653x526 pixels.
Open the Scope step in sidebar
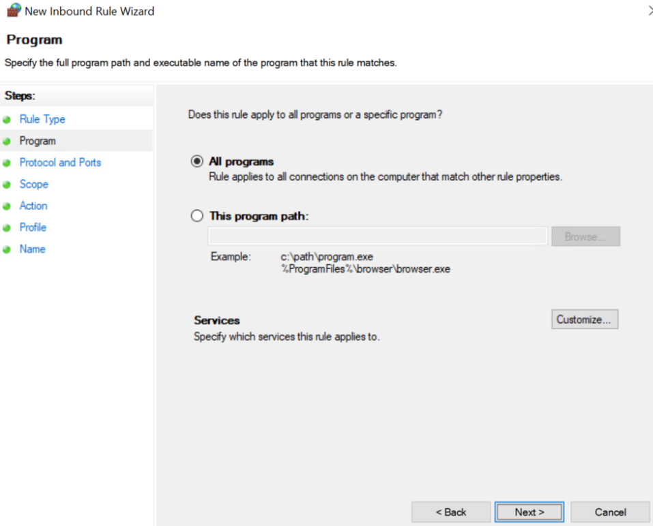33,184
